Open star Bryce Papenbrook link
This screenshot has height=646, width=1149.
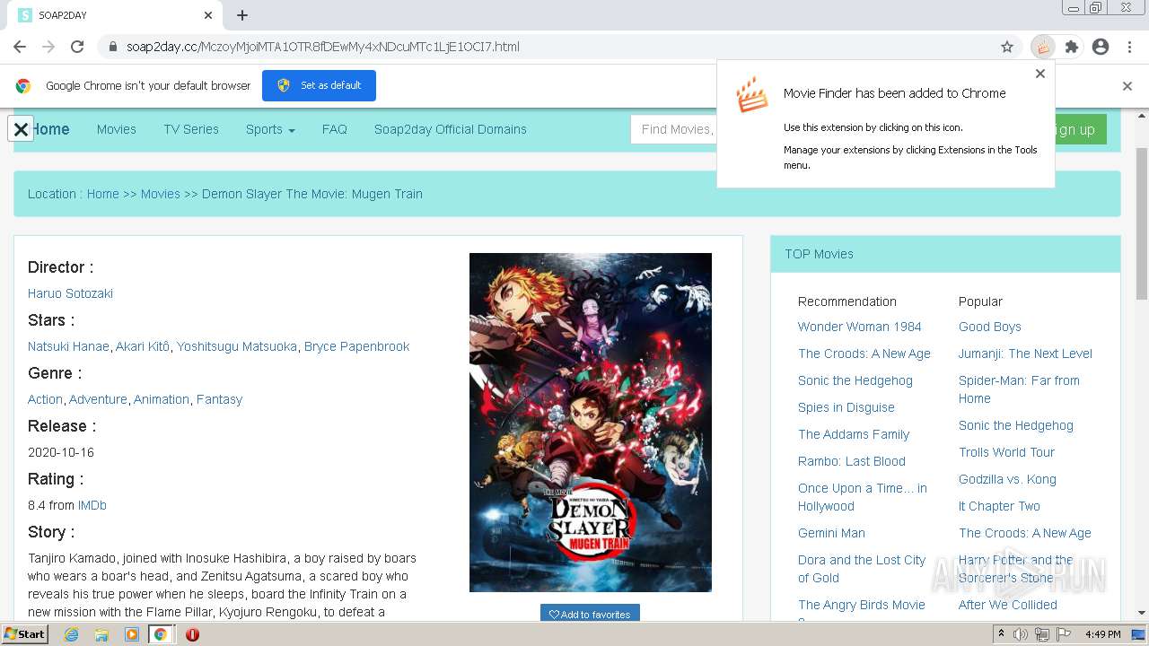point(356,346)
